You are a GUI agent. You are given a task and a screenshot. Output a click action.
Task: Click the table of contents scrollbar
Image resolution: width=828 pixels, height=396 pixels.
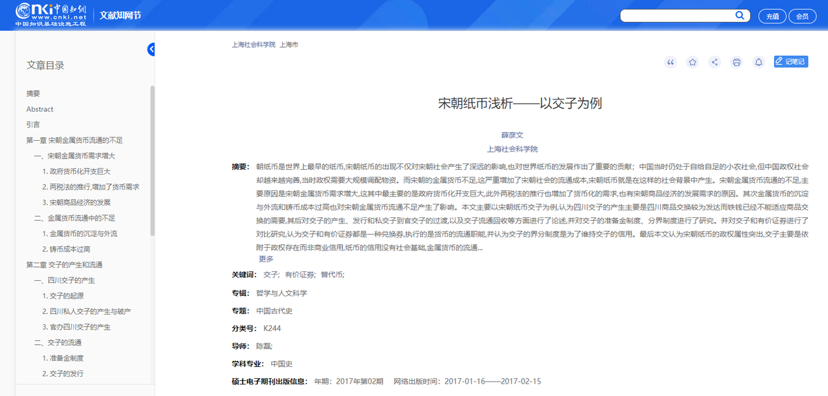coord(152,207)
